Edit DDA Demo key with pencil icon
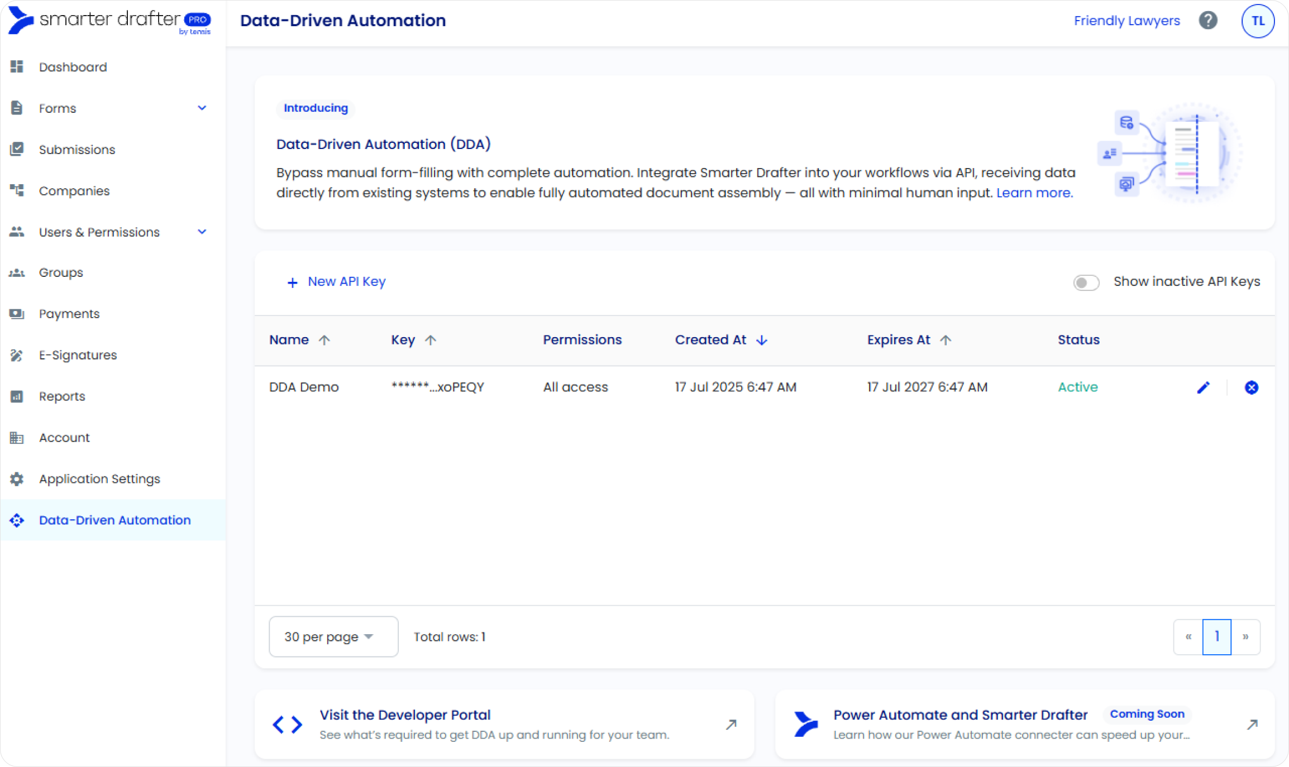 [1204, 387]
